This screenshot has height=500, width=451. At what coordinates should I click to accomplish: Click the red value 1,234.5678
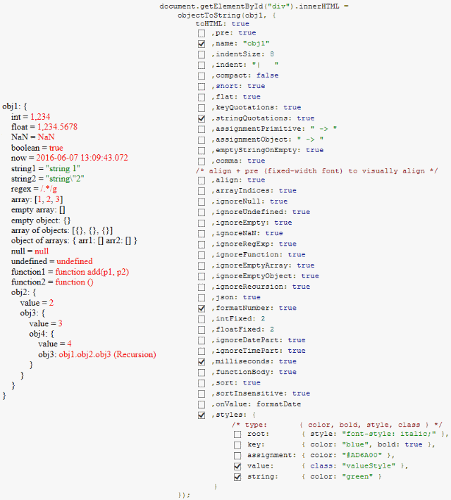pos(58,127)
